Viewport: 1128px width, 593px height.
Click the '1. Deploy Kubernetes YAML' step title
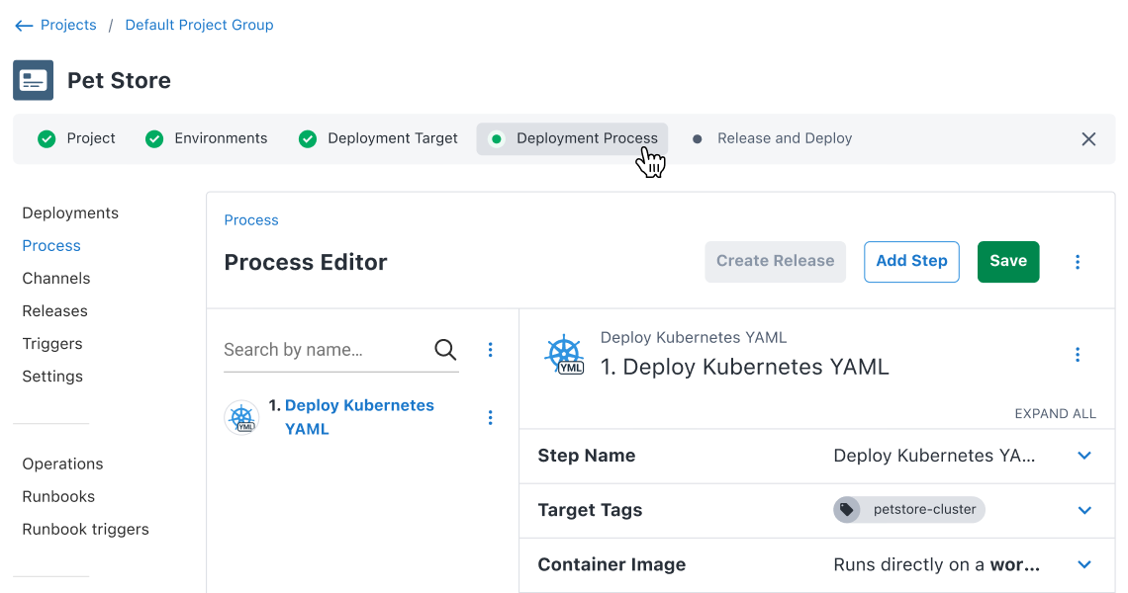tap(744, 367)
